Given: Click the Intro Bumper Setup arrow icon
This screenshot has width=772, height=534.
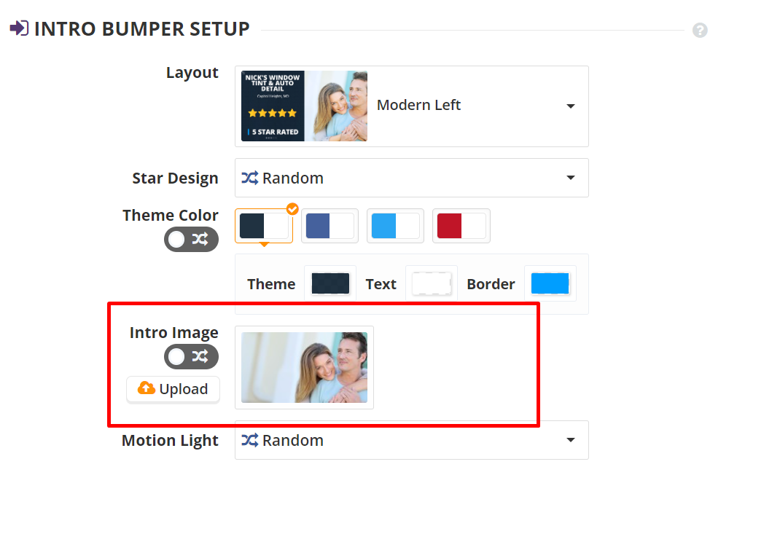Looking at the screenshot, I should 19,28.
